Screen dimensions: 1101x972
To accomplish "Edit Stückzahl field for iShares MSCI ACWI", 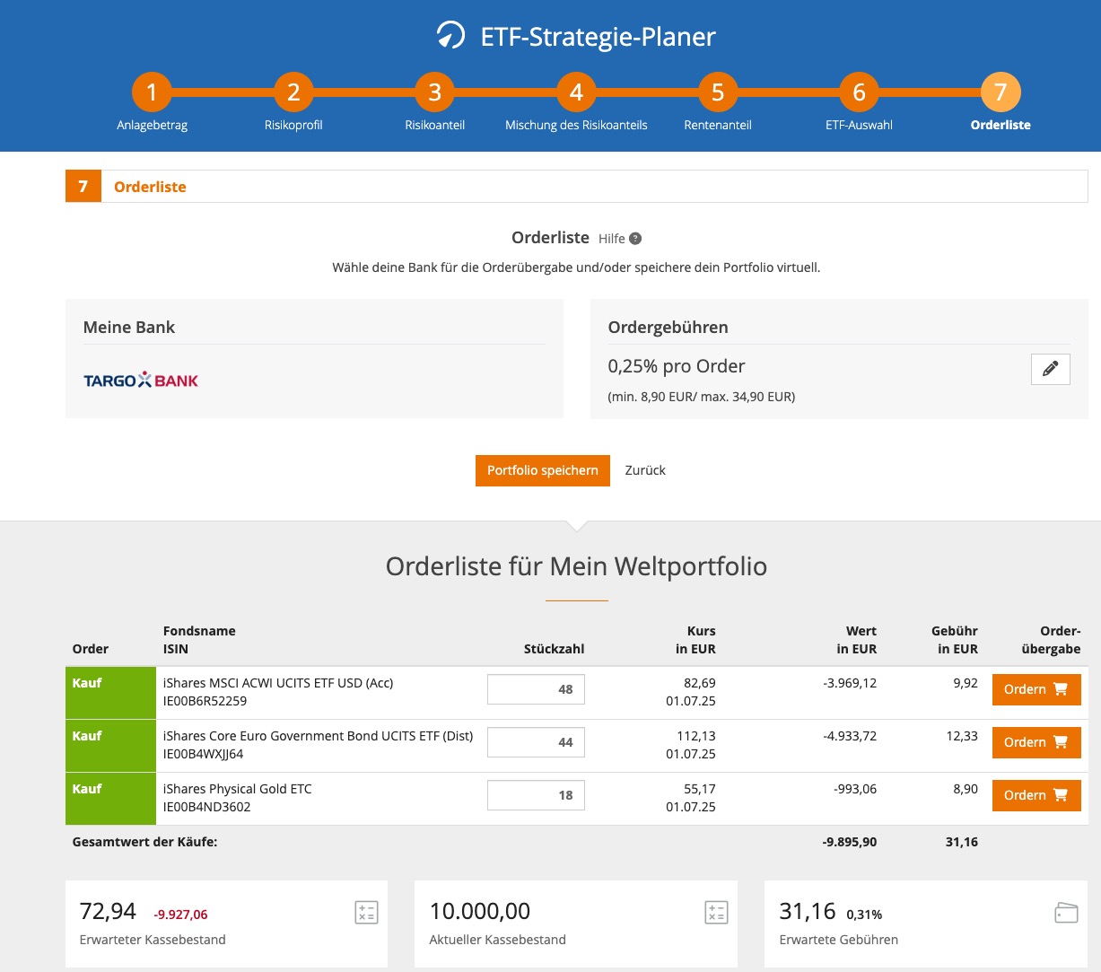I will [x=536, y=689].
